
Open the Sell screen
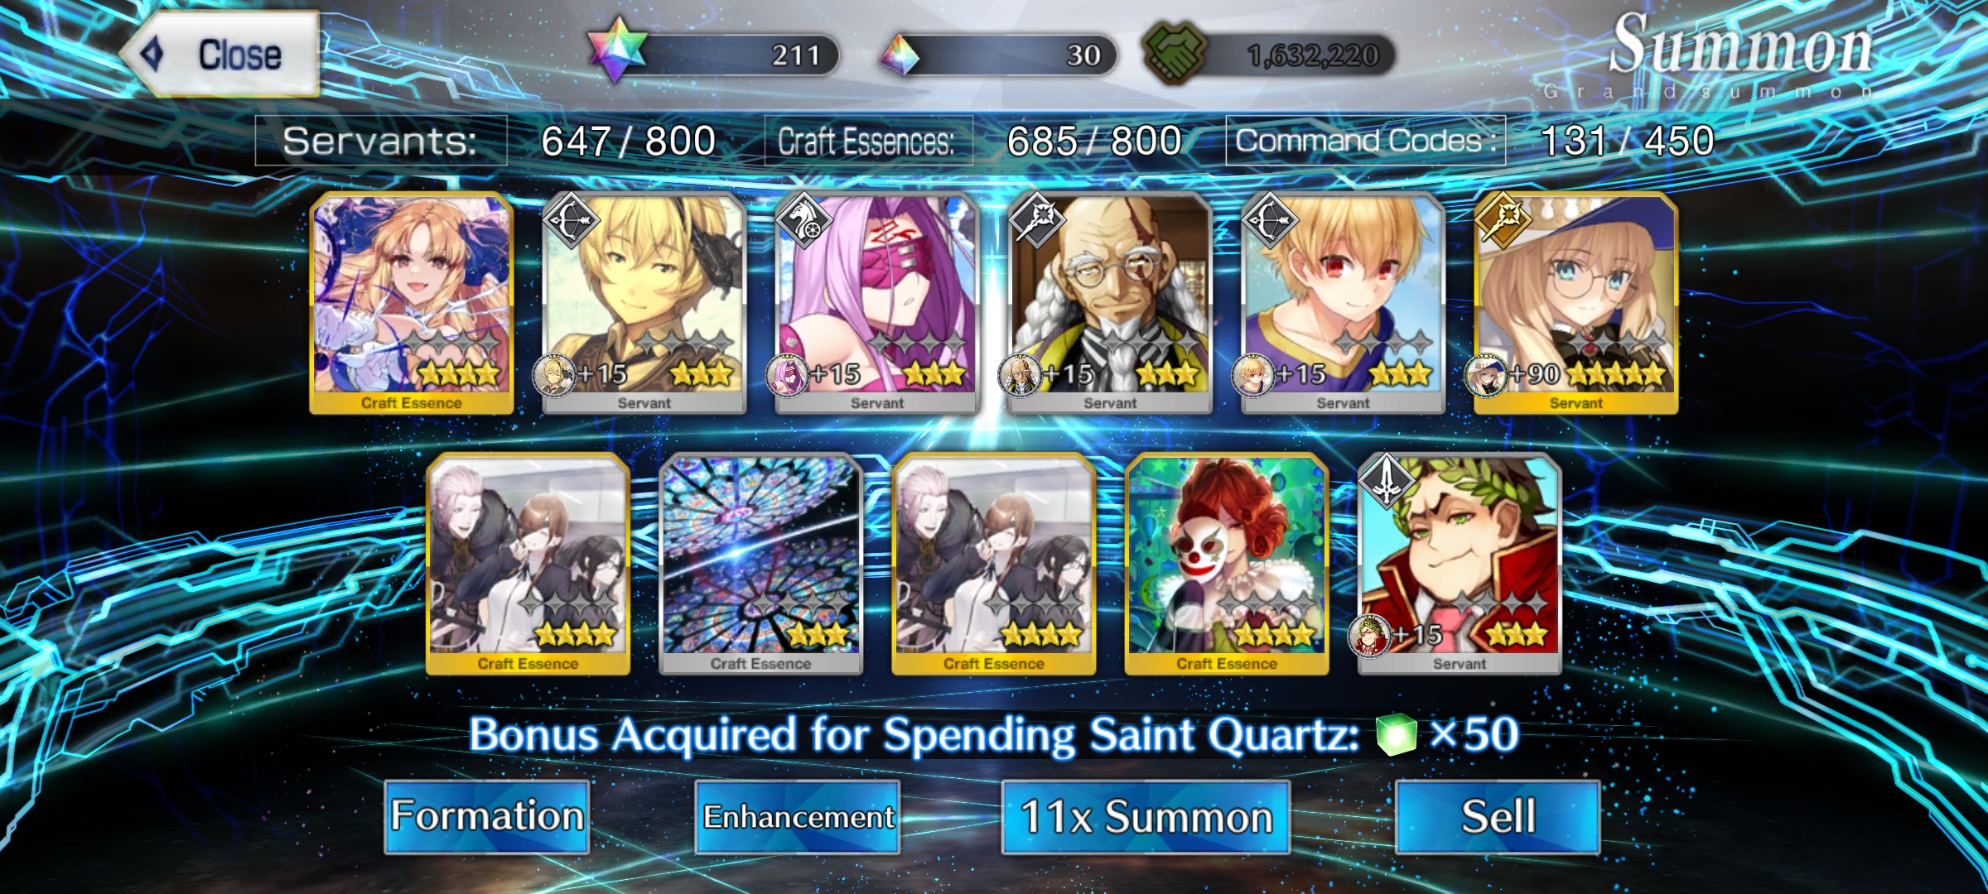[1498, 816]
